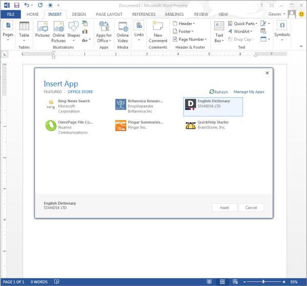Open the OFFICE STORE link
Image resolution: width=307 pixels, height=286 pixels.
[x=80, y=92]
